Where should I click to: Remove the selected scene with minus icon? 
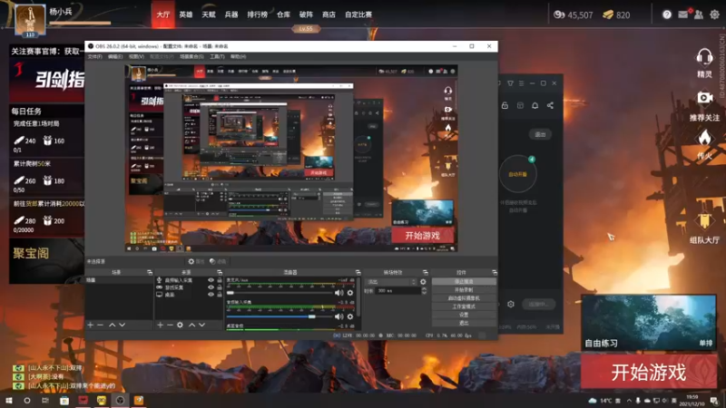[x=100, y=325]
